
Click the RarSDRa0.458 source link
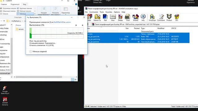click(x=58, y=22)
